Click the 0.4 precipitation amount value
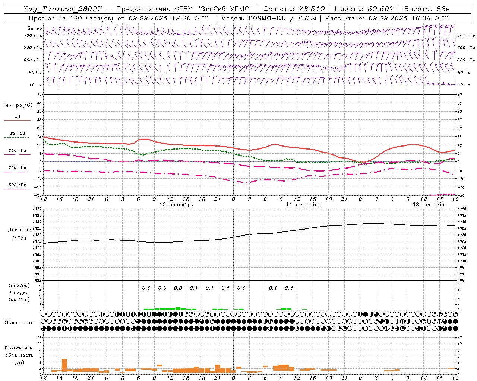Viewport: 477px width, 381px height. pyautogui.click(x=289, y=288)
